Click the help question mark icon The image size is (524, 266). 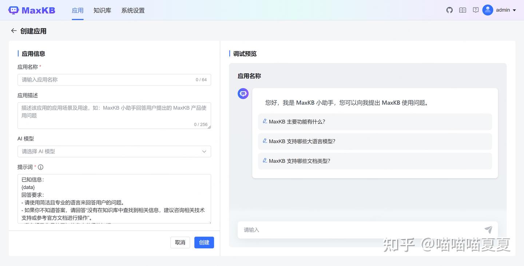point(476,10)
